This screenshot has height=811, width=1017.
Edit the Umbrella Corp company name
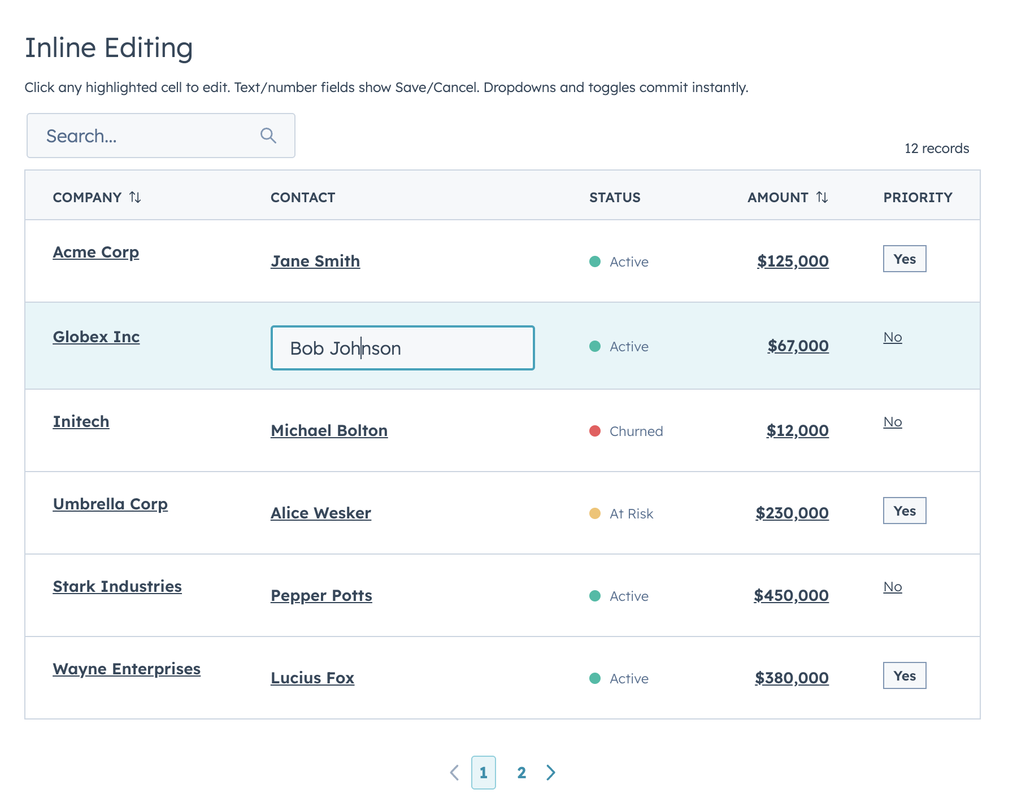coord(110,504)
